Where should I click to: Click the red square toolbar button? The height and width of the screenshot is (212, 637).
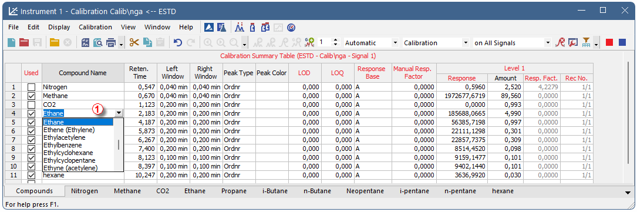tap(609, 42)
